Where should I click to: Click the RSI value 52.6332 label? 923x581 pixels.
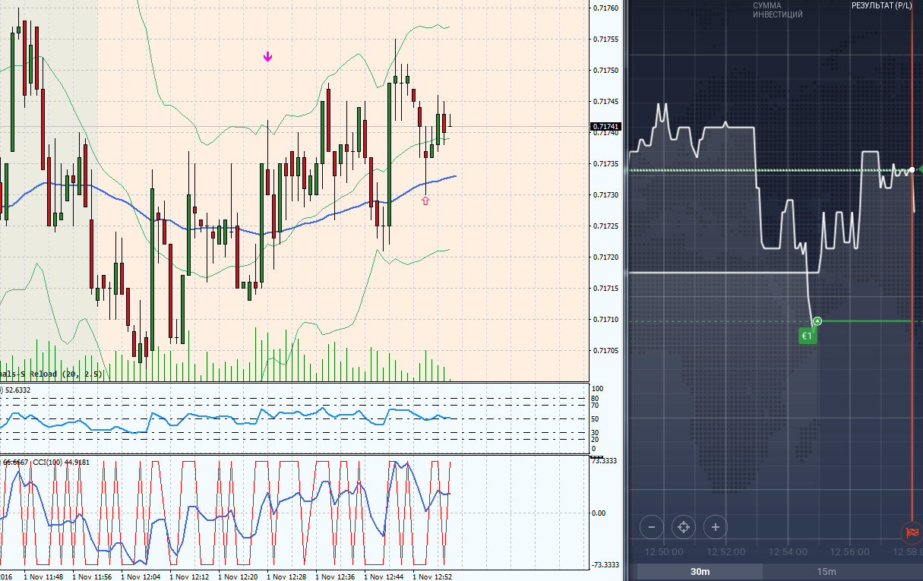coord(17,390)
